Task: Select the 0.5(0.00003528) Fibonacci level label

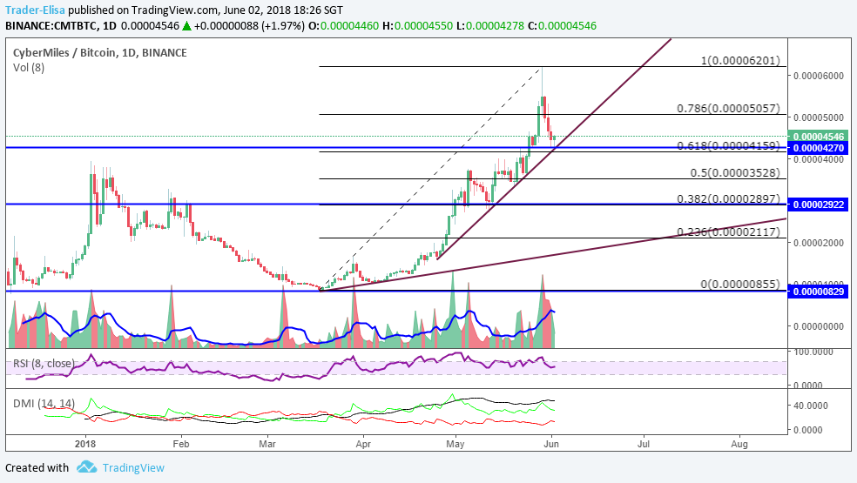Action: click(735, 172)
